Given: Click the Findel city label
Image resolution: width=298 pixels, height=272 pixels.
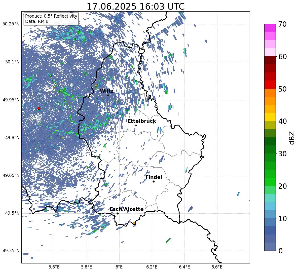Looking at the screenshot, I should coord(154,177).
